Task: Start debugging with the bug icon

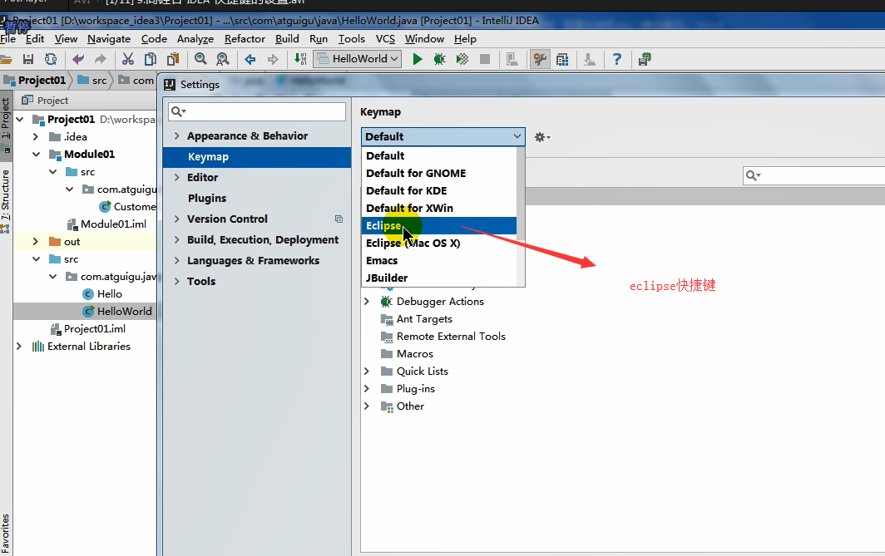Action: [x=440, y=59]
